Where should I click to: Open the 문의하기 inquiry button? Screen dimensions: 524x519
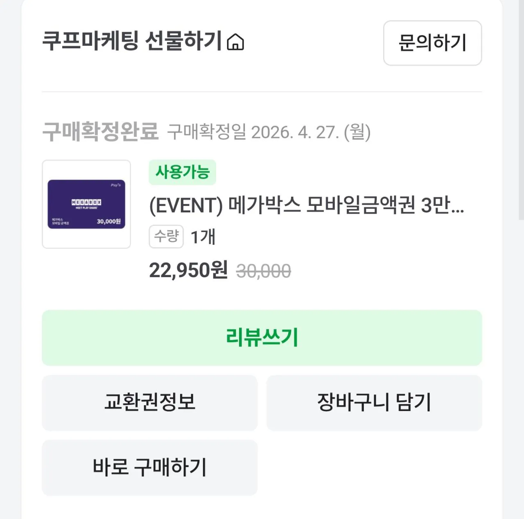click(433, 43)
